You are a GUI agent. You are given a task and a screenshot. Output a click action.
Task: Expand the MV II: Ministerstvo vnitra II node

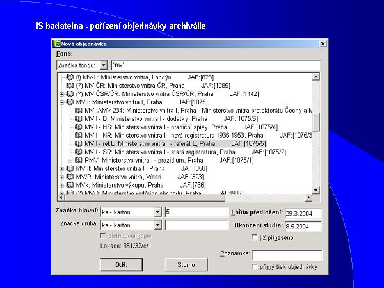[x=61, y=168]
